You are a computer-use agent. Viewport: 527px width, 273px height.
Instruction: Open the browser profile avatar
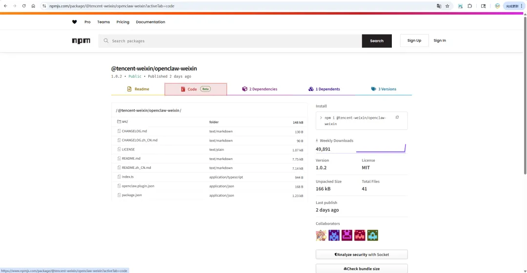[497, 6]
